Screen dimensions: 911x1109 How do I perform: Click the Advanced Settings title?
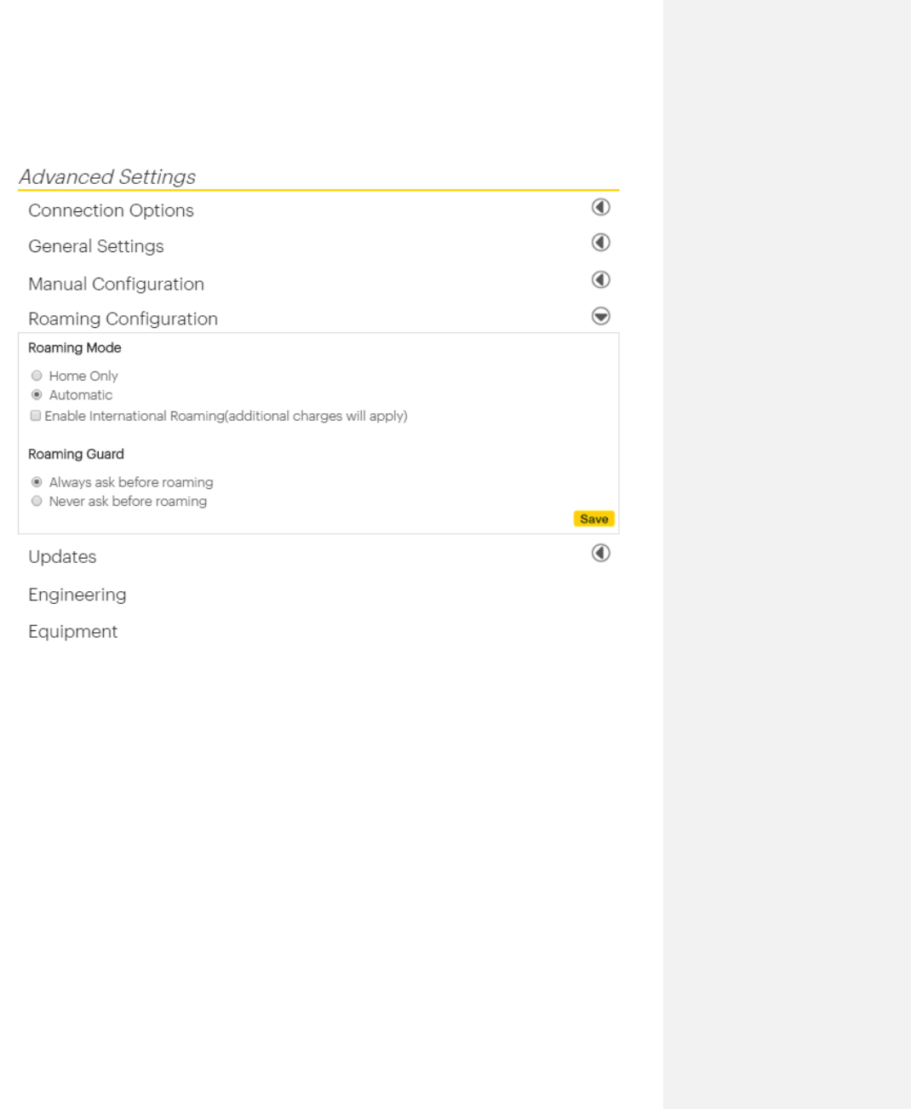[107, 176]
